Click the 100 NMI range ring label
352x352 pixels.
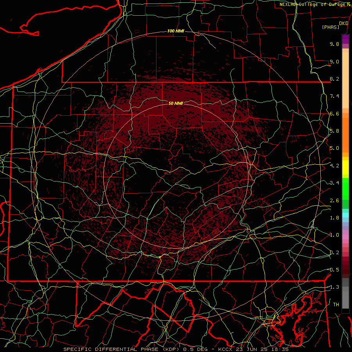[x=176, y=31]
